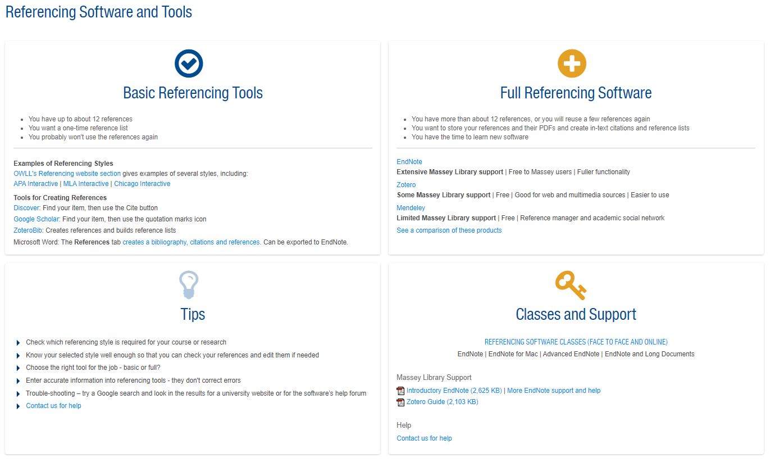The height and width of the screenshot is (462, 770).
Task: Open the PDF icon beside Introductory EndNote
Action: [400, 390]
